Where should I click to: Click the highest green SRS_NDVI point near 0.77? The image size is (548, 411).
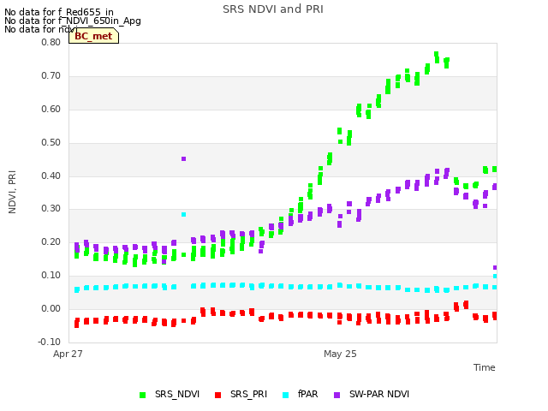(436, 54)
